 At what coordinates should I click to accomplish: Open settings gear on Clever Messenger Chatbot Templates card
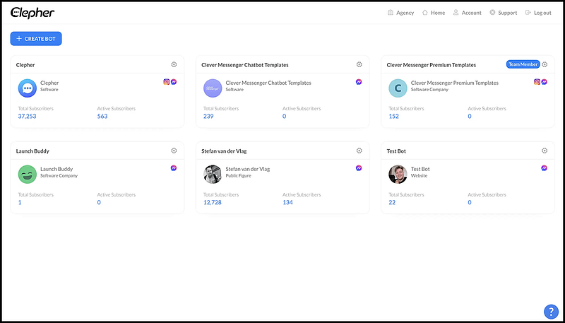pyautogui.click(x=359, y=64)
